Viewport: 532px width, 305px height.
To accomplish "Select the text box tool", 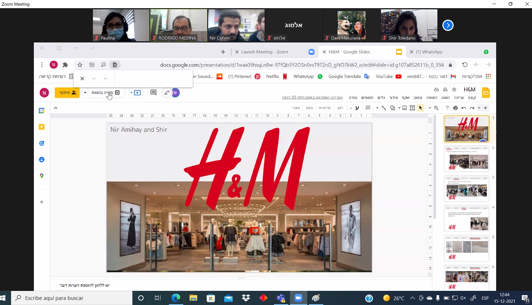I will (x=412, y=108).
